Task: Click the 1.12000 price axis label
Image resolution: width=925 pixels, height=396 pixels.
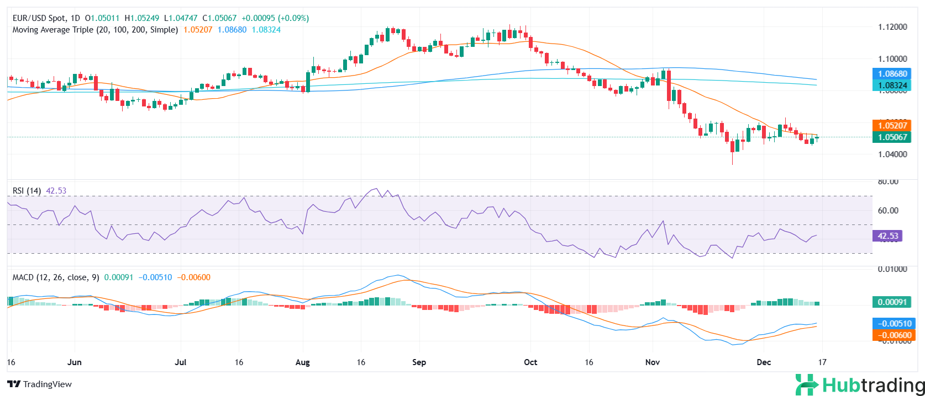Action: [892, 27]
